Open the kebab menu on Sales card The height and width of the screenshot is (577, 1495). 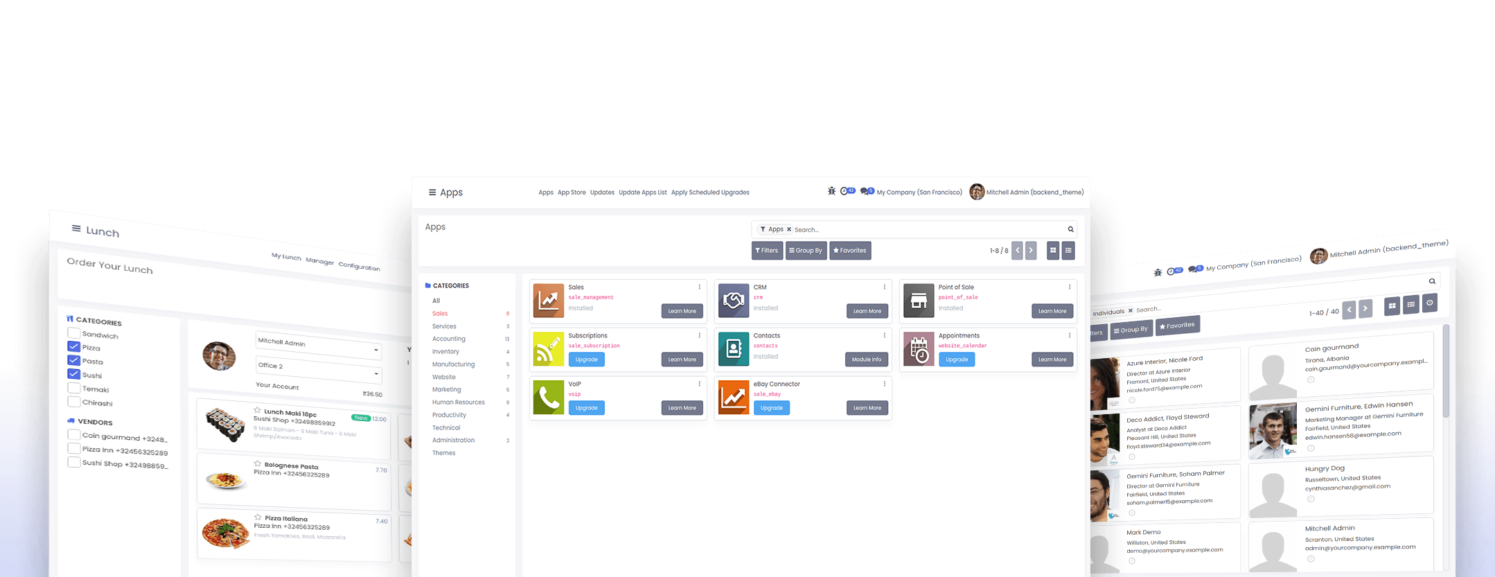coord(699,287)
